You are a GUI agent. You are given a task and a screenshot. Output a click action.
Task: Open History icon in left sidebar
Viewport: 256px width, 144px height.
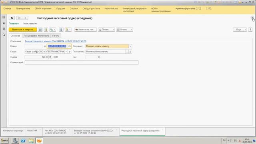(x=4, y=29)
